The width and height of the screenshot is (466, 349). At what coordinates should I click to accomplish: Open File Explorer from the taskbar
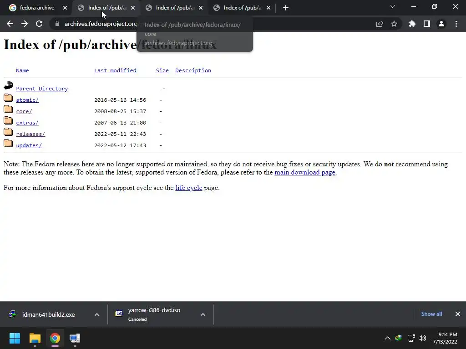(35, 338)
